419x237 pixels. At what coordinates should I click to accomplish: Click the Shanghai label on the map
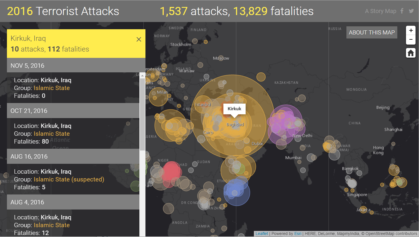(x=393, y=129)
